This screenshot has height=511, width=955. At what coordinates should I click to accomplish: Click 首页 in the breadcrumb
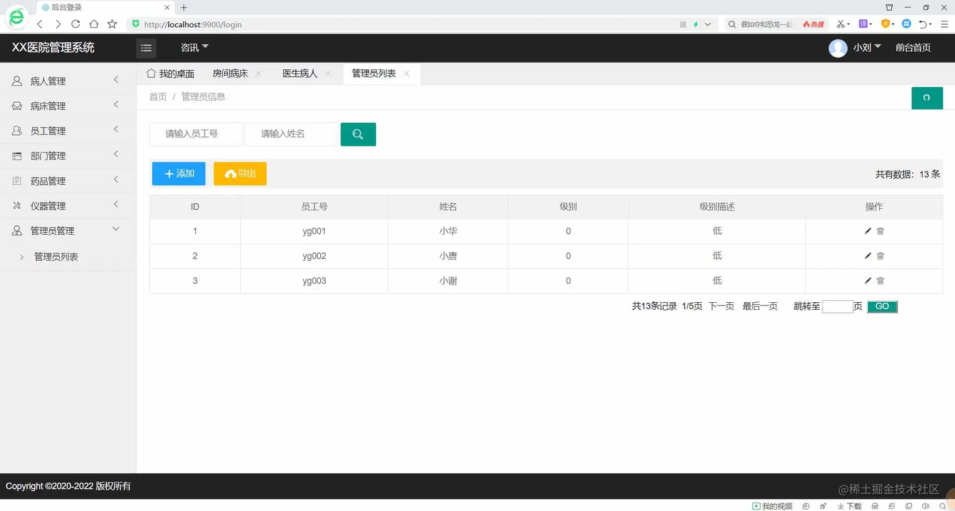pos(158,97)
